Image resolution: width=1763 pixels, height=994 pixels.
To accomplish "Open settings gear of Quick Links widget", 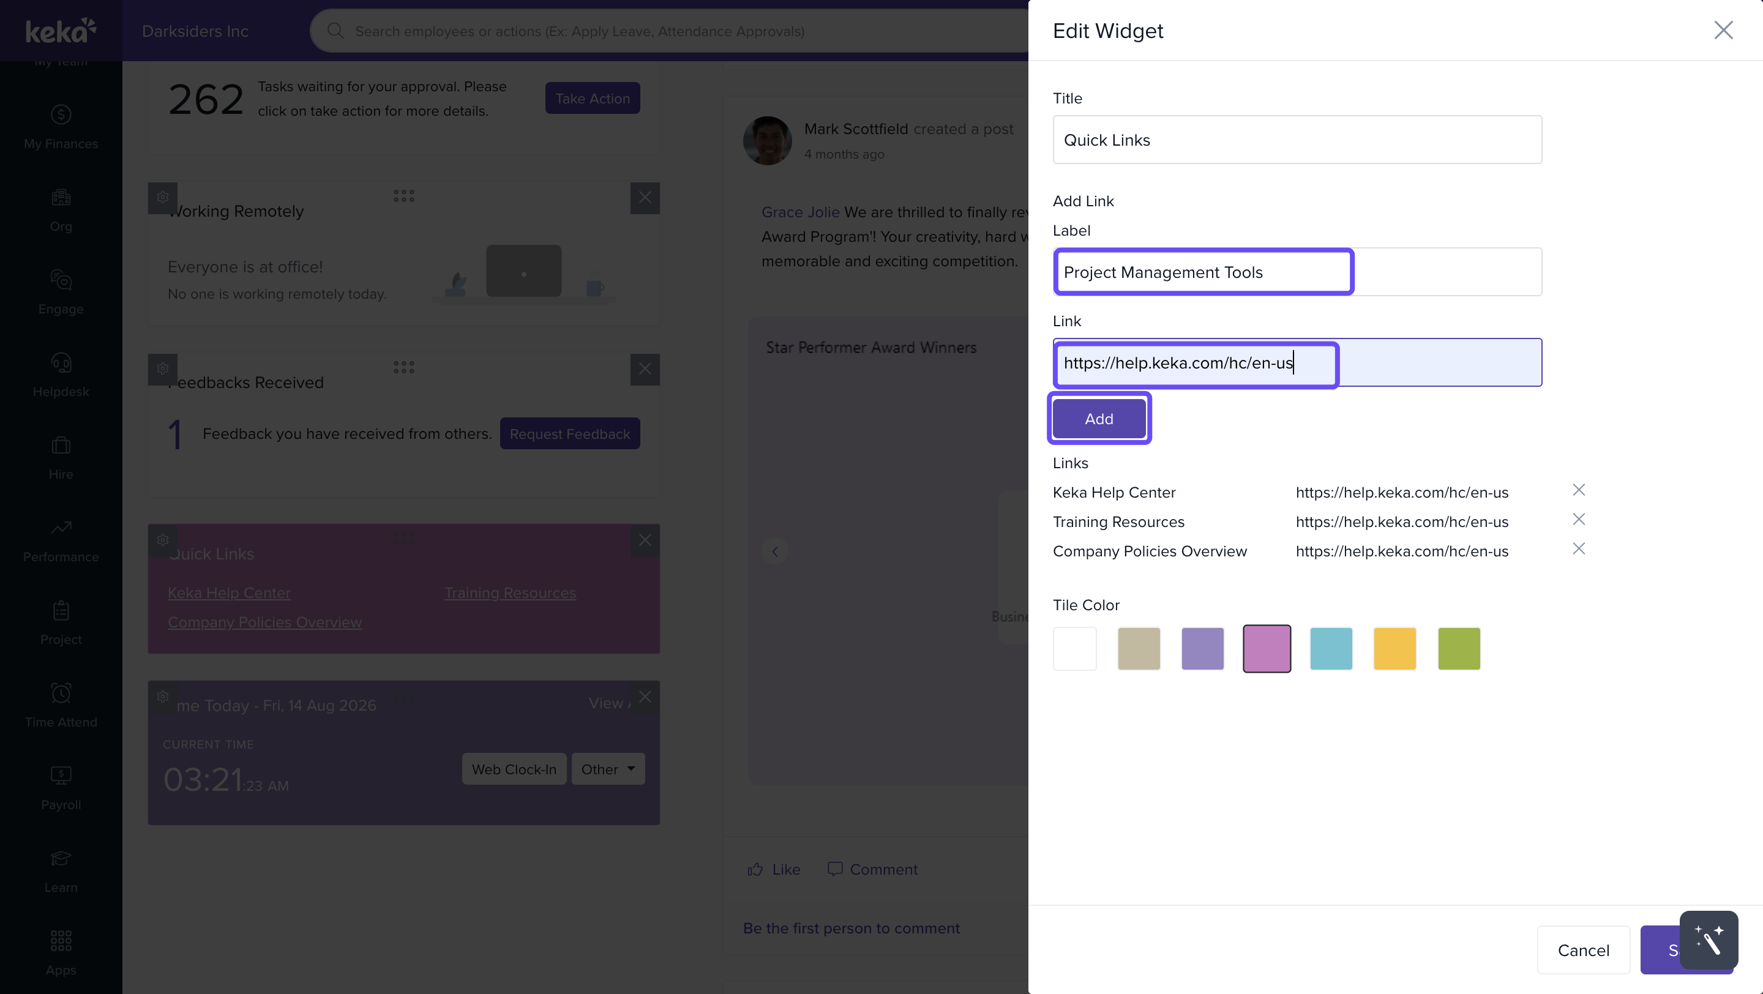I will pyautogui.click(x=163, y=540).
